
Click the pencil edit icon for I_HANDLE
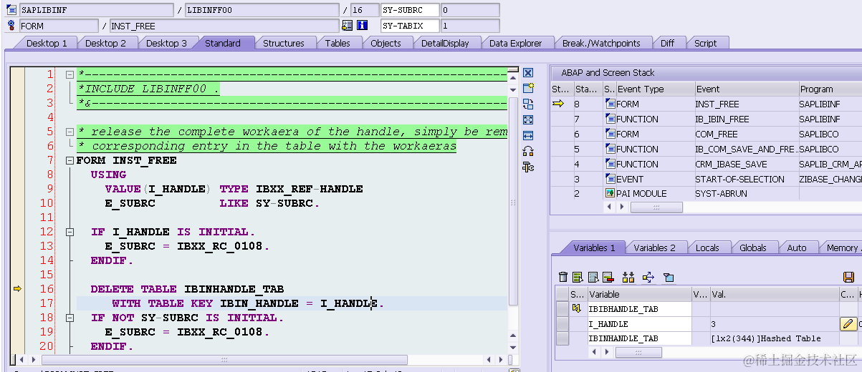pos(848,324)
